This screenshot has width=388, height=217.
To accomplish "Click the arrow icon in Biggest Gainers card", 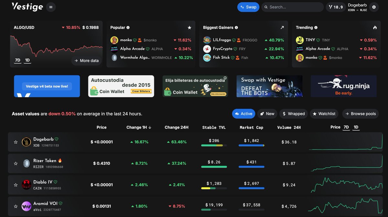I will (282, 28).
